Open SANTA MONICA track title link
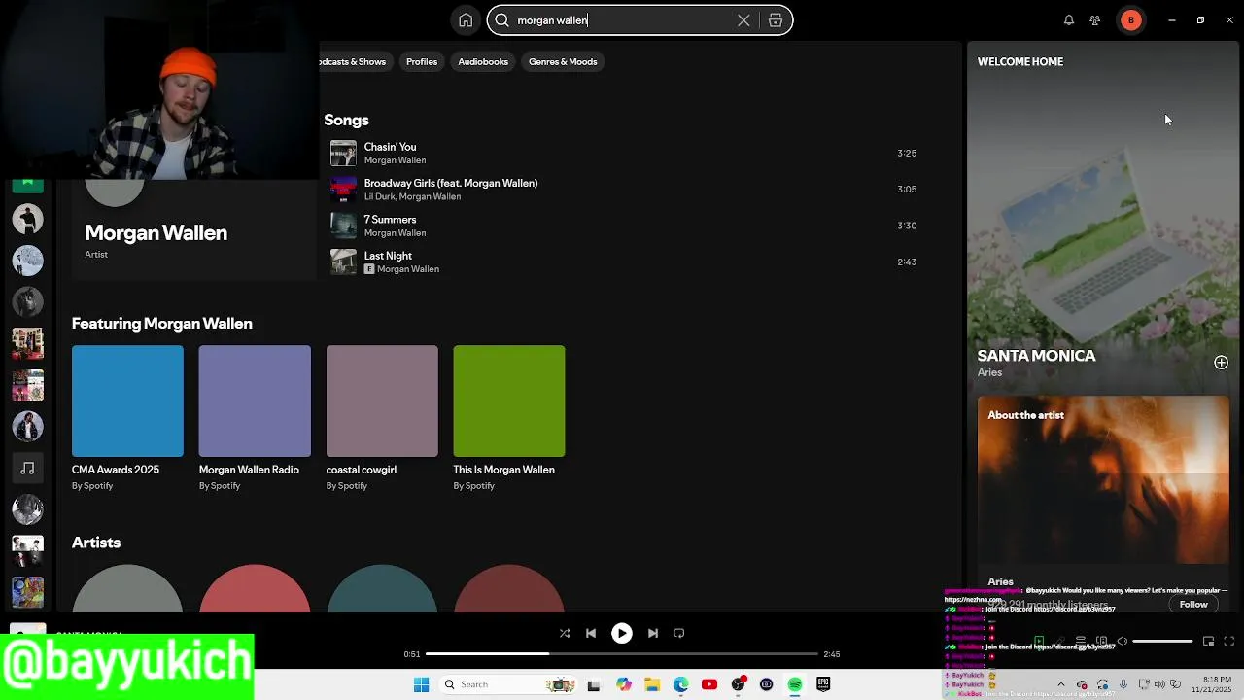1244x700 pixels. coord(1036,356)
